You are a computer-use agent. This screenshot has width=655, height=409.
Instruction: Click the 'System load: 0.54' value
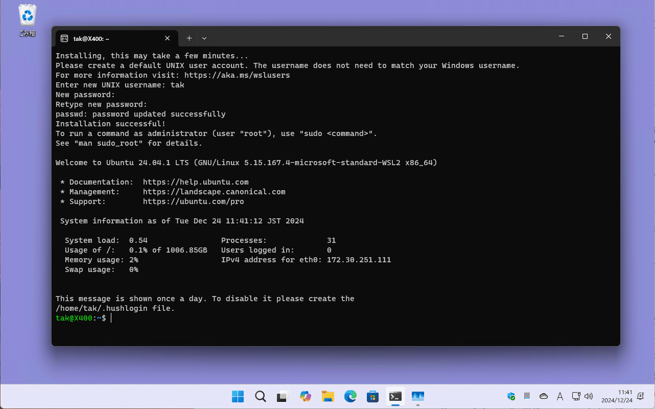point(106,240)
